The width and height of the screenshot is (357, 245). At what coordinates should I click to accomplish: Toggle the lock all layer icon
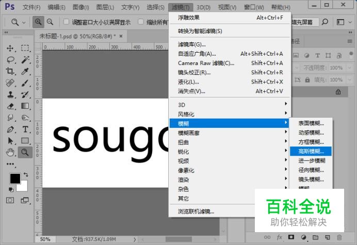(307, 80)
